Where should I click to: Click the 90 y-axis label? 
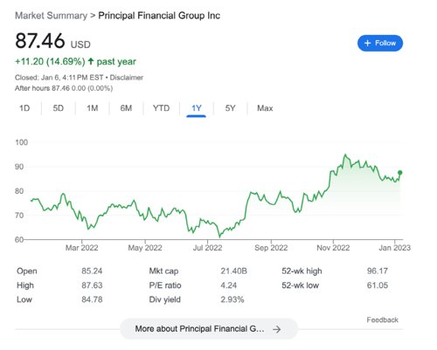pos(19,167)
